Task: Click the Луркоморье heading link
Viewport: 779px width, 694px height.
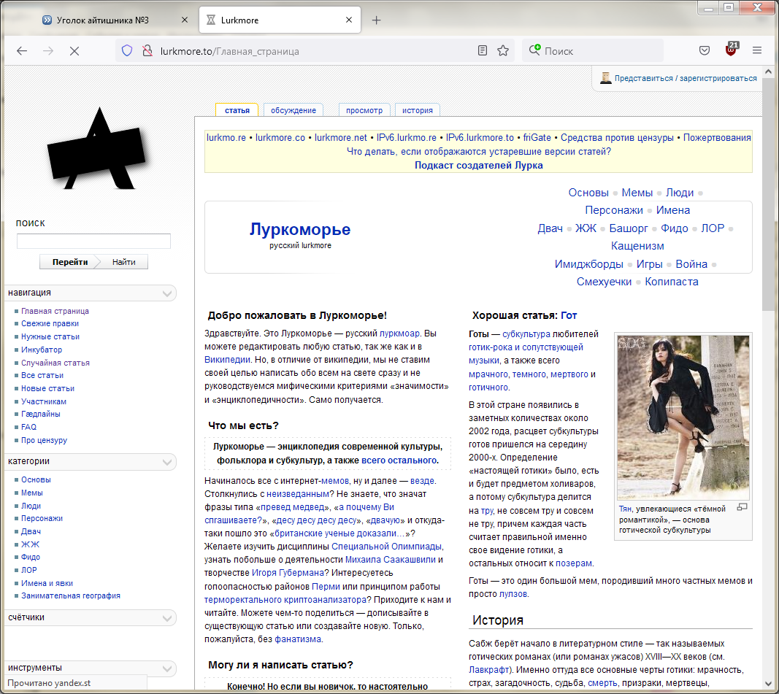Action: [300, 229]
